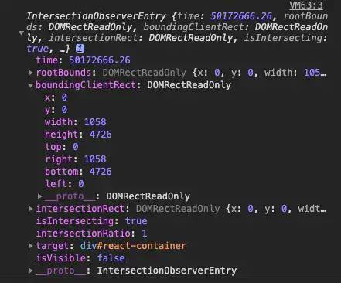Select the right: 1058 value

(x=95, y=159)
